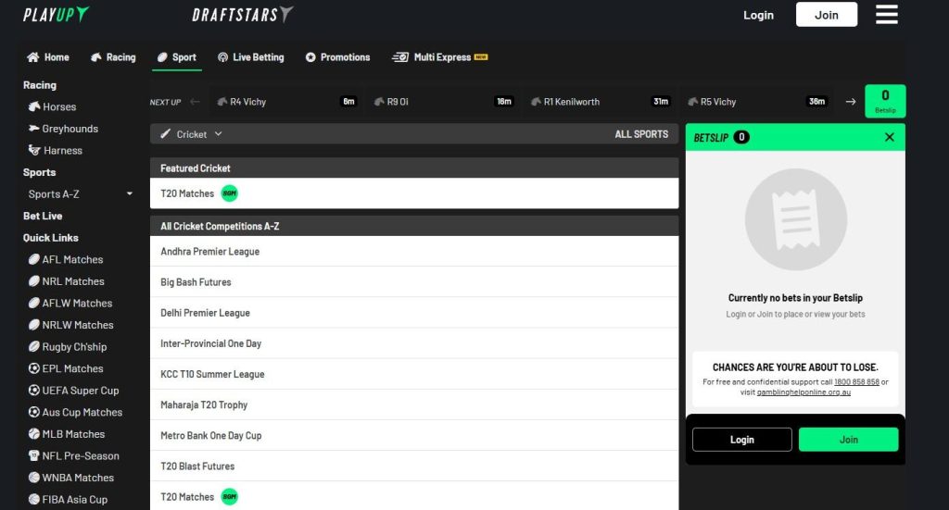Click the SGM badge in Featured Cricket
949x510 pixels.
pos(230,193)
